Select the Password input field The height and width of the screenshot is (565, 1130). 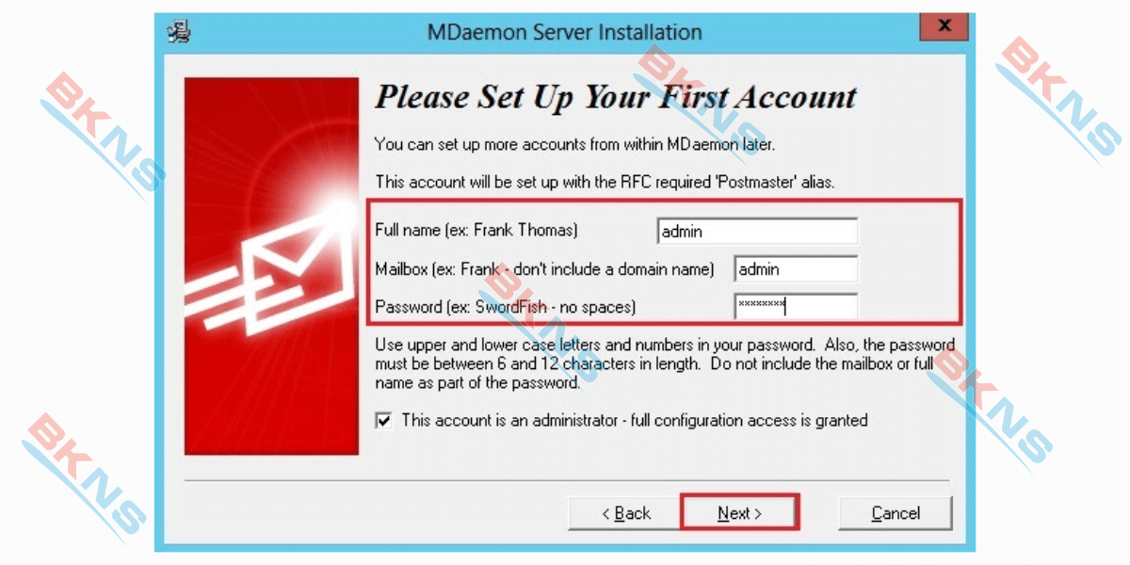pyautogui.click(x=796, y=306)
